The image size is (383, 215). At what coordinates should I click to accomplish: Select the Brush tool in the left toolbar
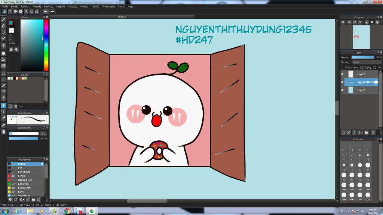point(3,19)
